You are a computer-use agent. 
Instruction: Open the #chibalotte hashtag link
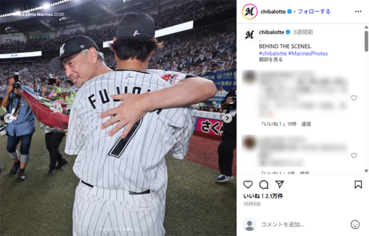[273, 54]
